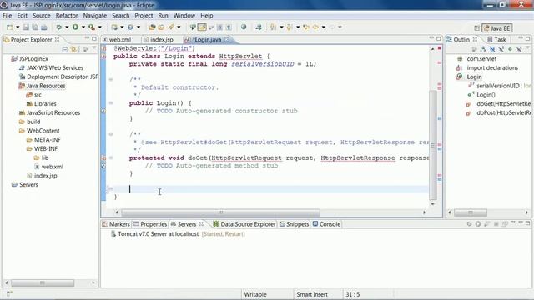534x300 pixels.
Task: Click the green Run button icon
Action: pyautogui.click(x=75, y=27)
